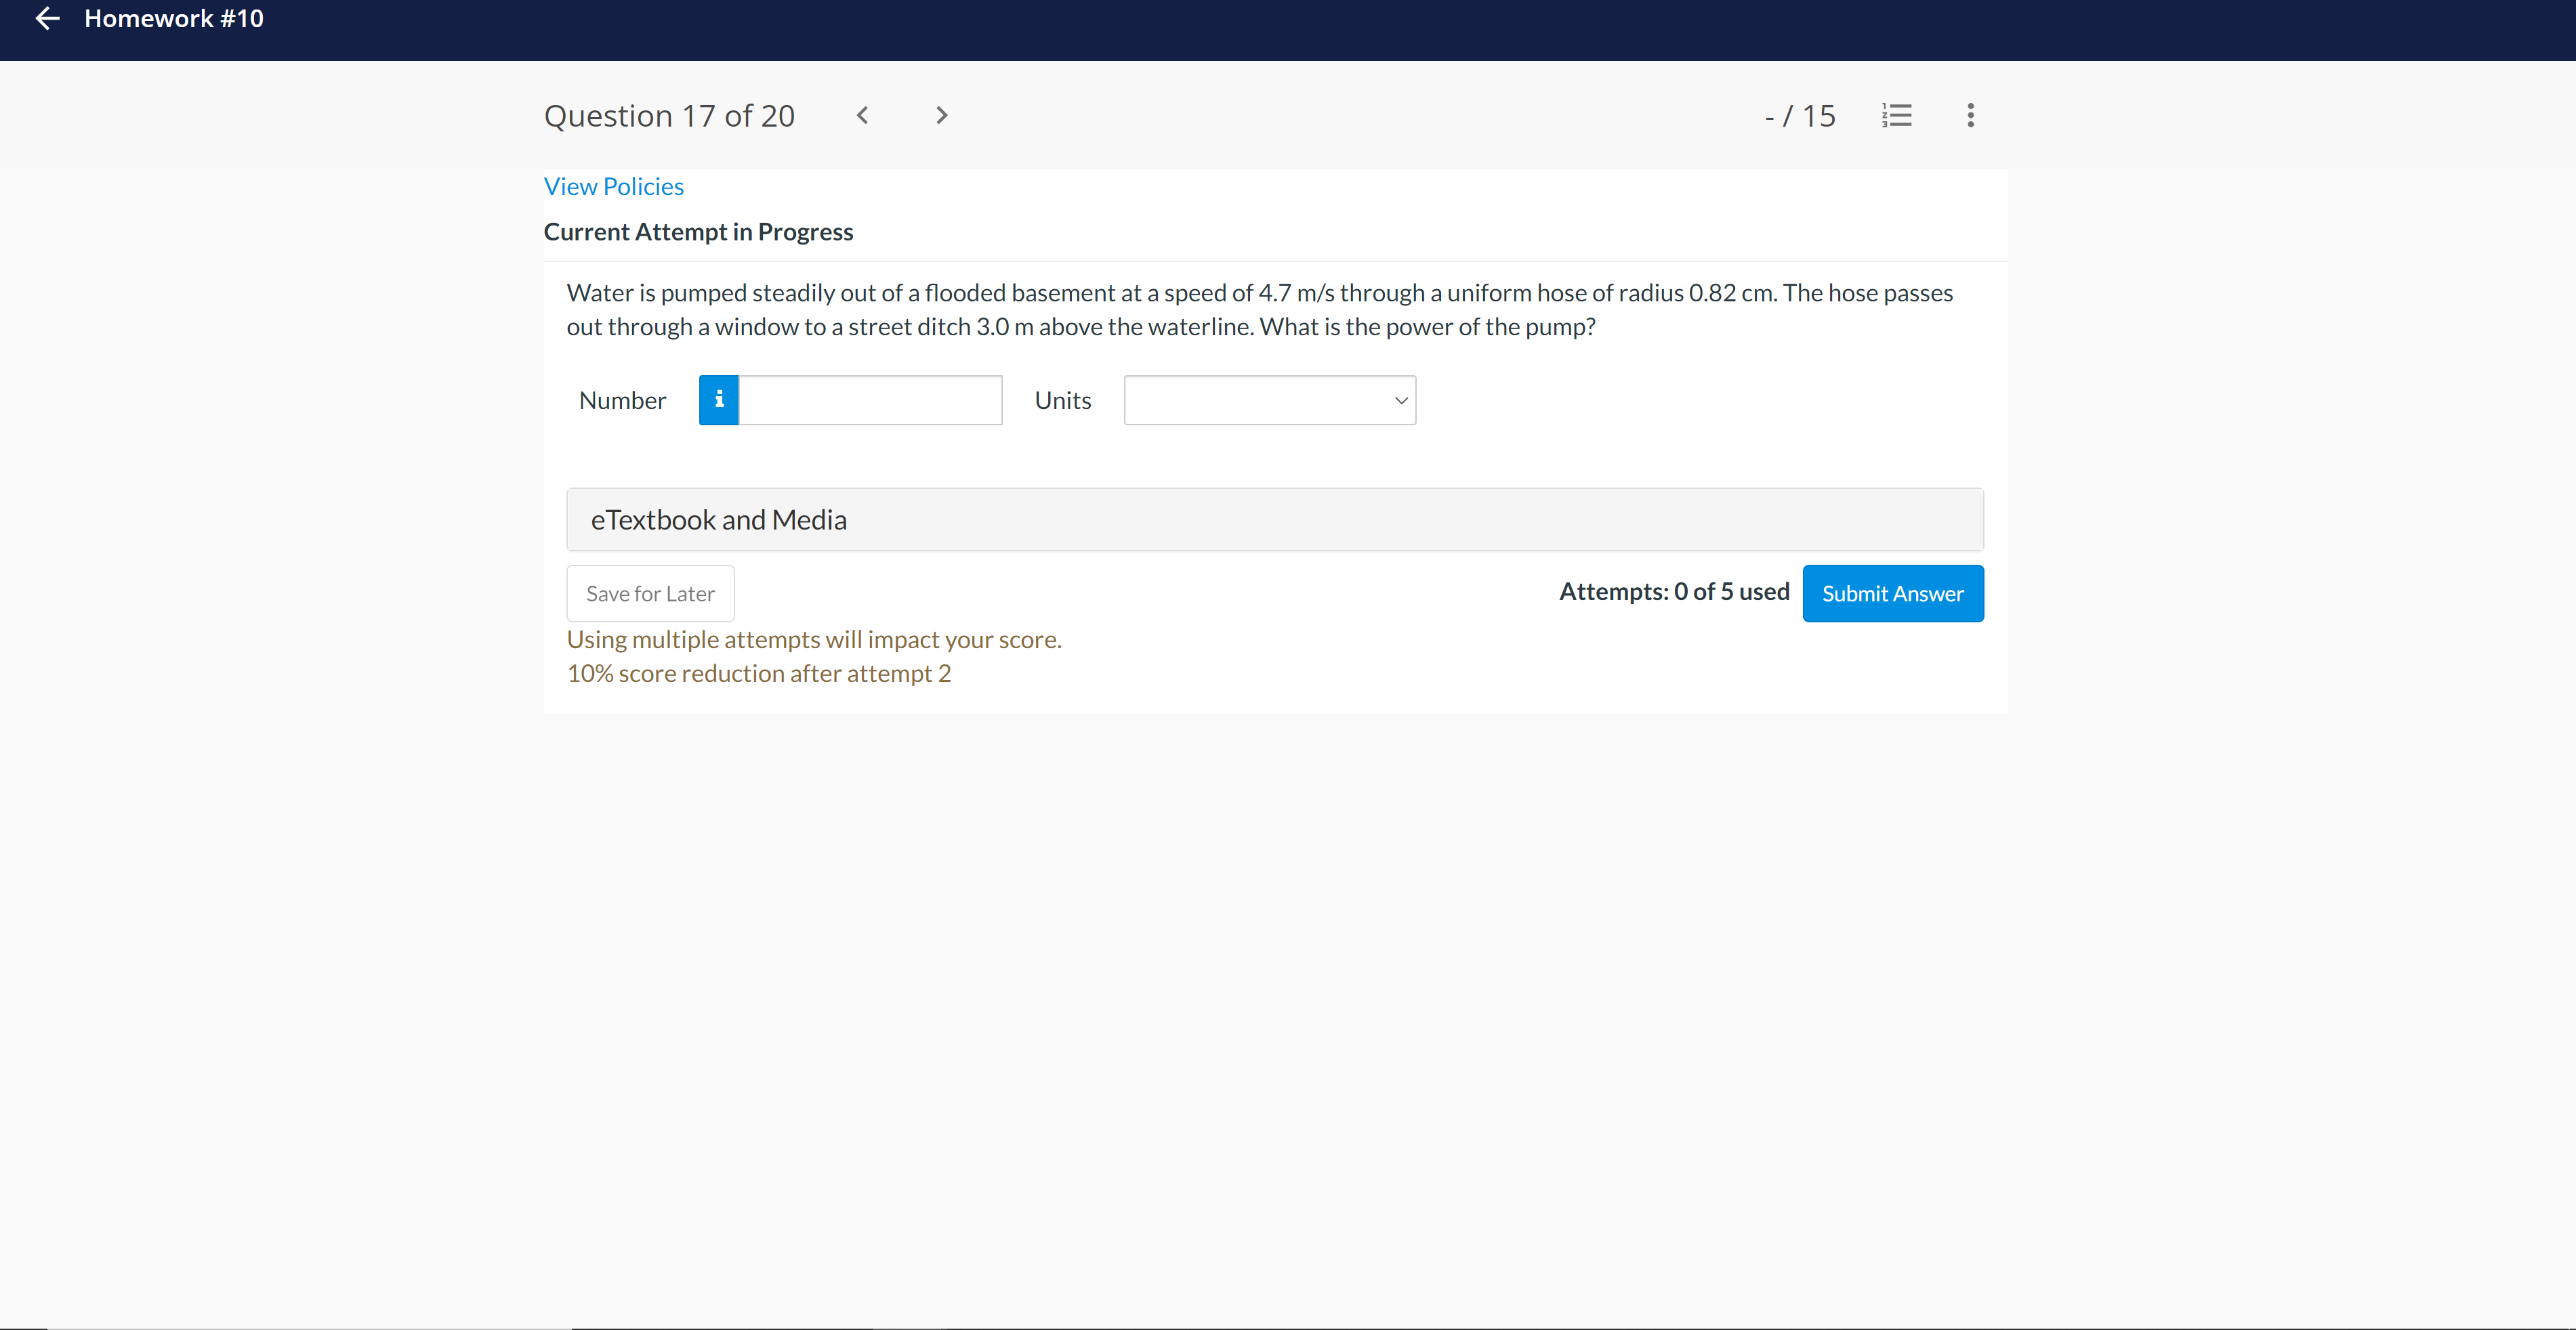Expand the eTextbook and Media section
The width and height of the screenshot is (2576, 1330).
[1274, 519]
